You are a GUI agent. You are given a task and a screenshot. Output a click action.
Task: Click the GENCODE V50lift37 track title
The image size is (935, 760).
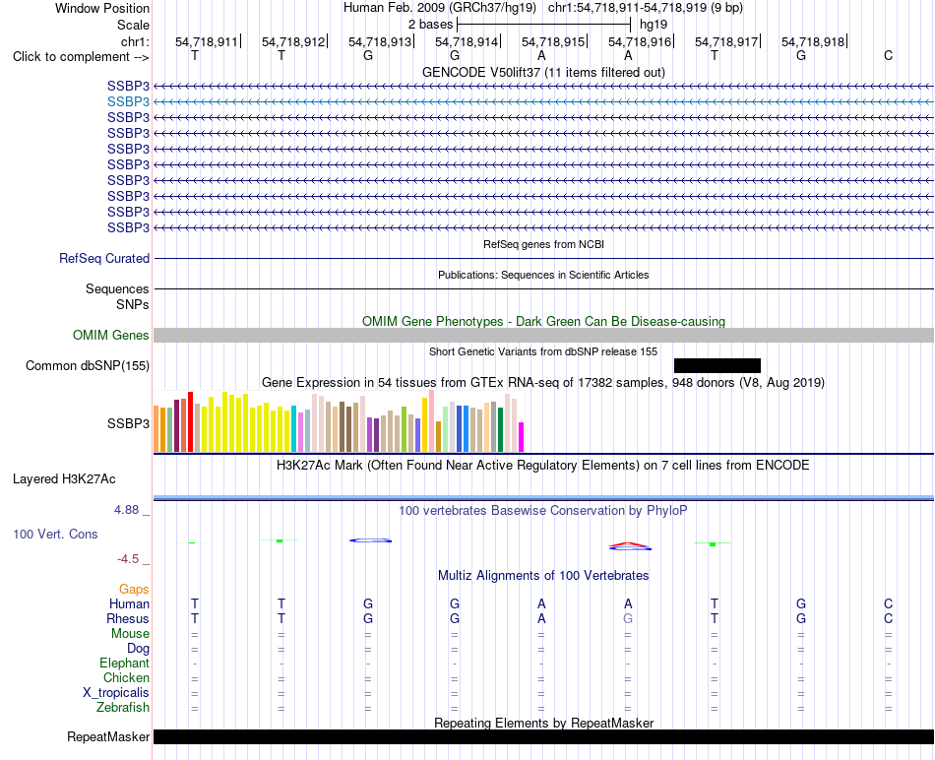543,72
